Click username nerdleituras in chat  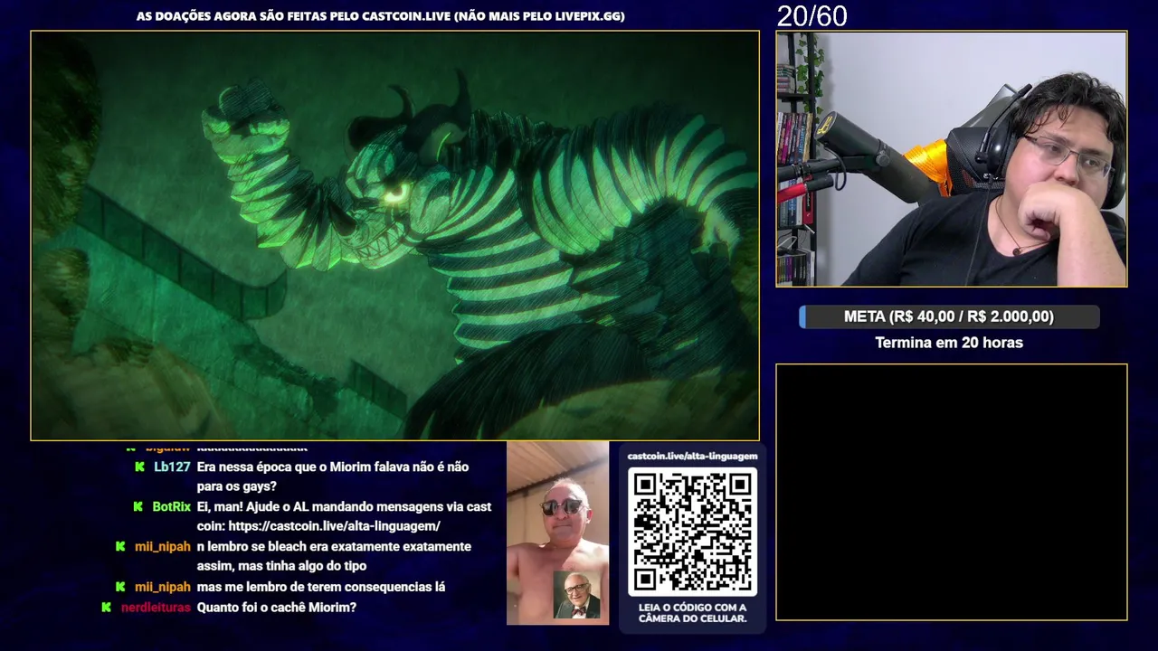(x=156, y=608)
